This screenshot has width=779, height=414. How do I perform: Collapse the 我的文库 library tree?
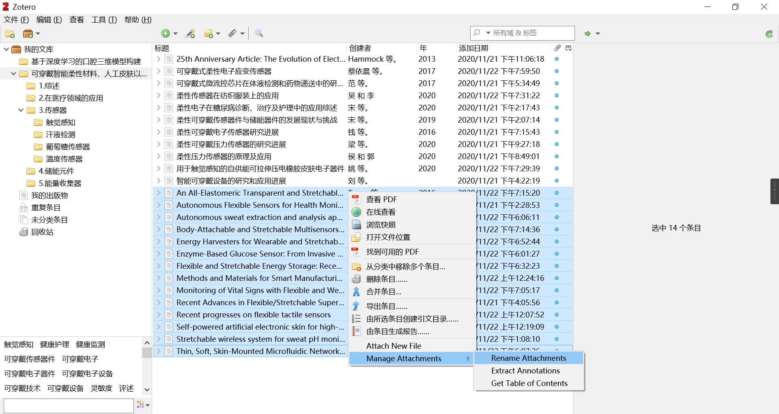(x=6, y=49)
